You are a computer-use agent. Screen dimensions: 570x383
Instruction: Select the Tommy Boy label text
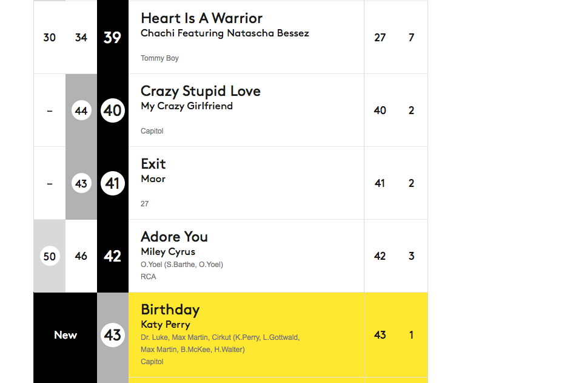(x=159, y=58)
